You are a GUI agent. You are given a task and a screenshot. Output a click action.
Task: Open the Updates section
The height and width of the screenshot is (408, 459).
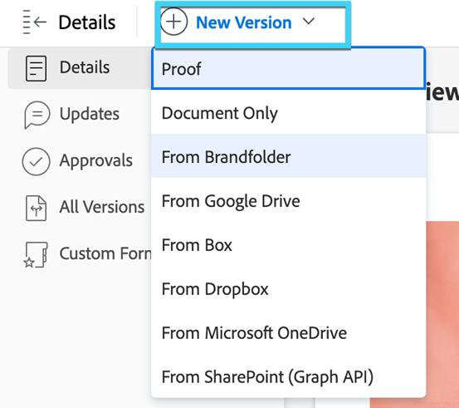(90, 114)
